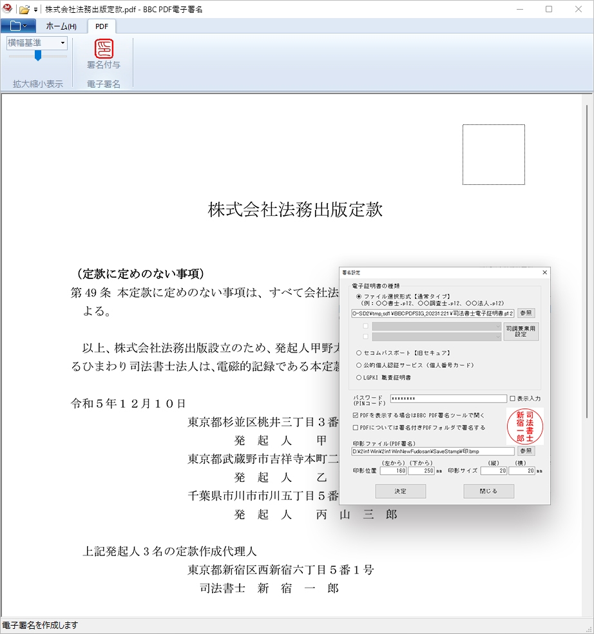Check 署名付きPDFフォルダで署名する option
The image size is (594, 634).
356,427
